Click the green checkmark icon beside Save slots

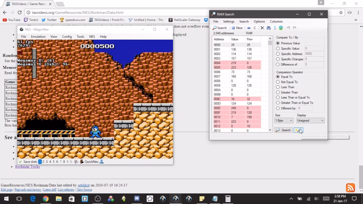point(20,162)
